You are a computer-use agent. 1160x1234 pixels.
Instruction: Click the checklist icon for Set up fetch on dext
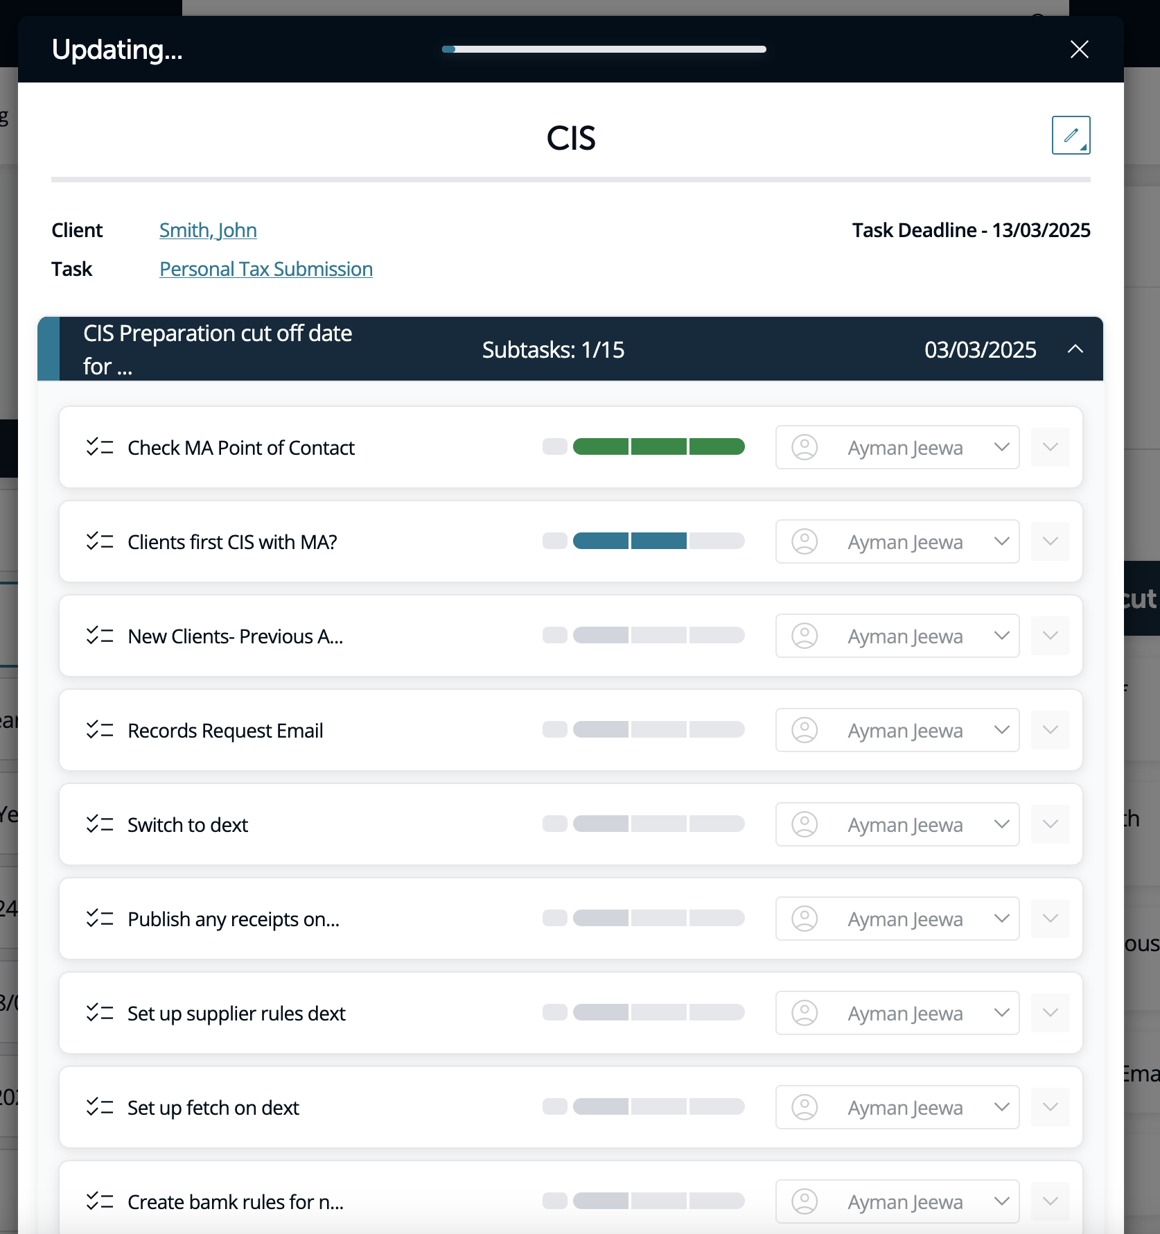point(100,1107)
